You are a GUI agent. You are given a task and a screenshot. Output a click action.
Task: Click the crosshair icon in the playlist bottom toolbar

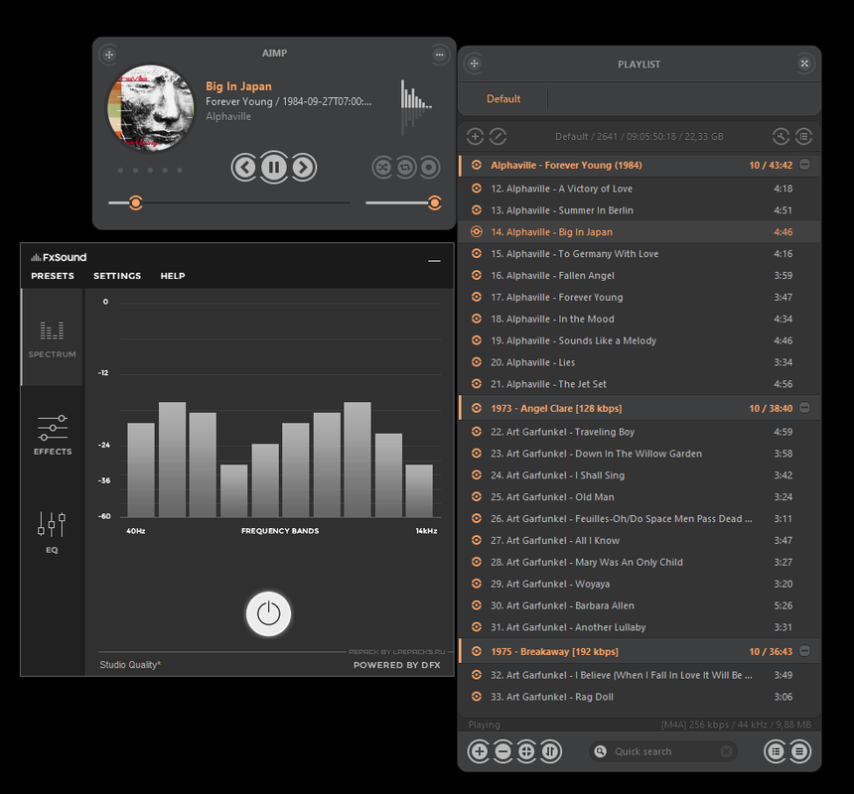(526, 751)
